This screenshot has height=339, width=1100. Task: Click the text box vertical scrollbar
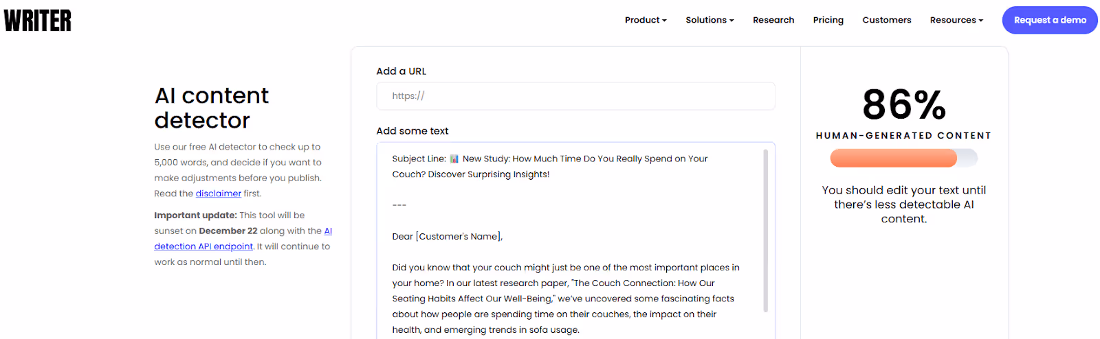pos(765,230)
